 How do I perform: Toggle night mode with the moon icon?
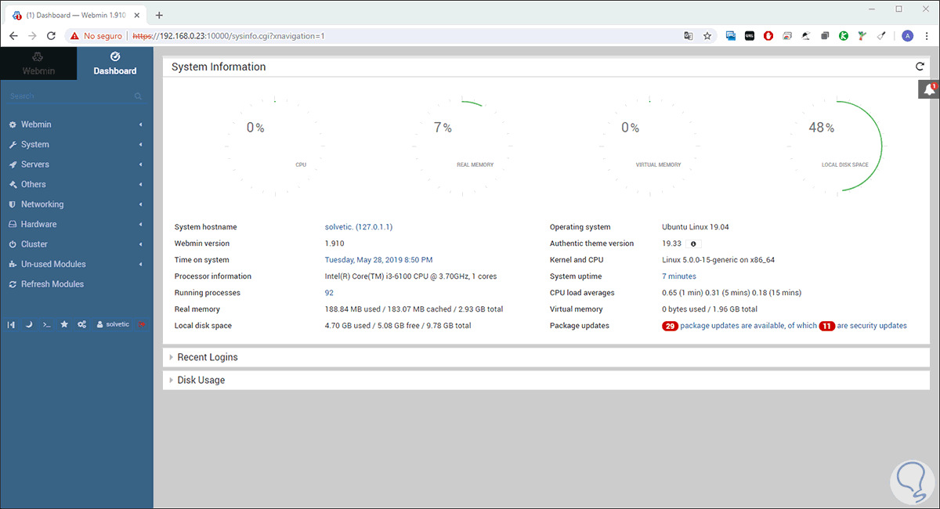click(x=28, y=324)
